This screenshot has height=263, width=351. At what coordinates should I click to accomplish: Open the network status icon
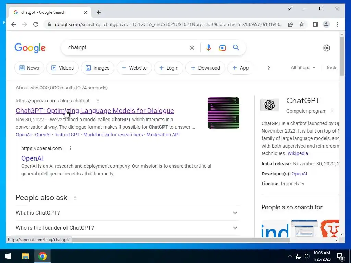(x=299, y=256)
